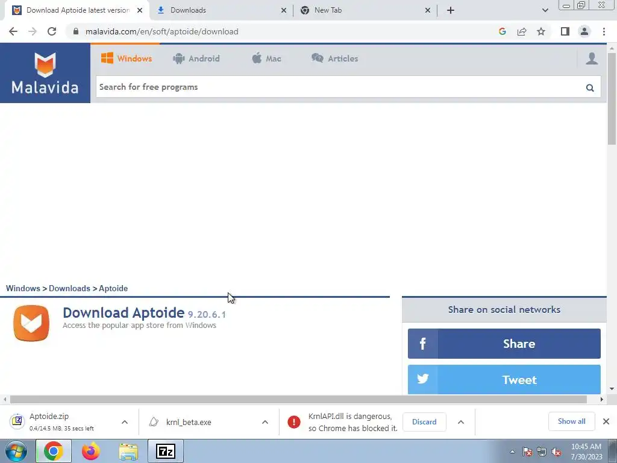Open the Android section
Screen dimensions: 617x463
pyautogui.click(x=196, y=58)
